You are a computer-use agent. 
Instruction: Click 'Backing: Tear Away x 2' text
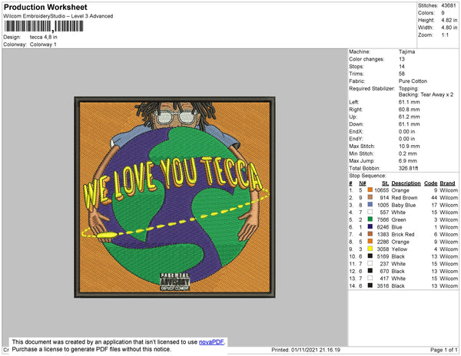426,94
